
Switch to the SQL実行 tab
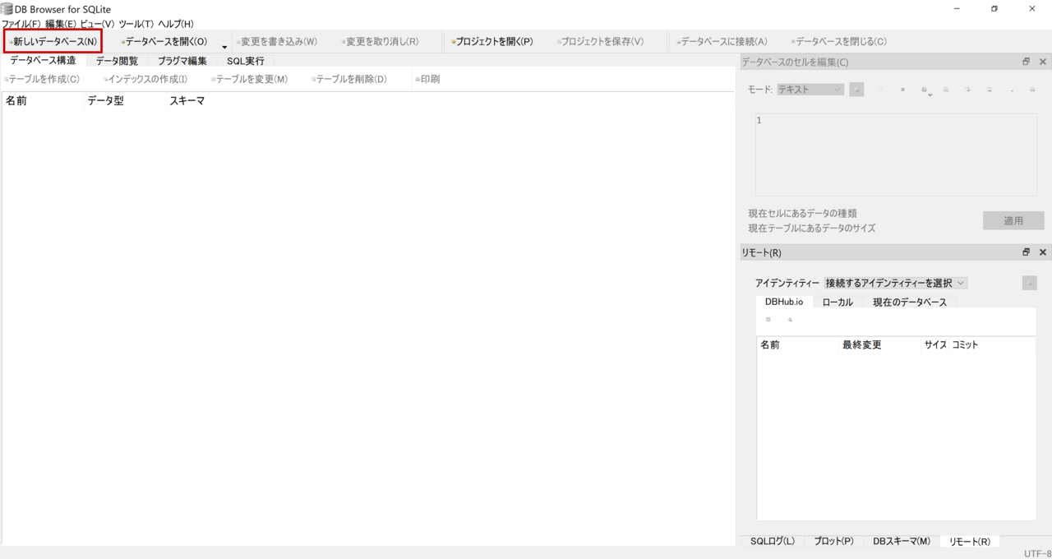pos(245,61)
